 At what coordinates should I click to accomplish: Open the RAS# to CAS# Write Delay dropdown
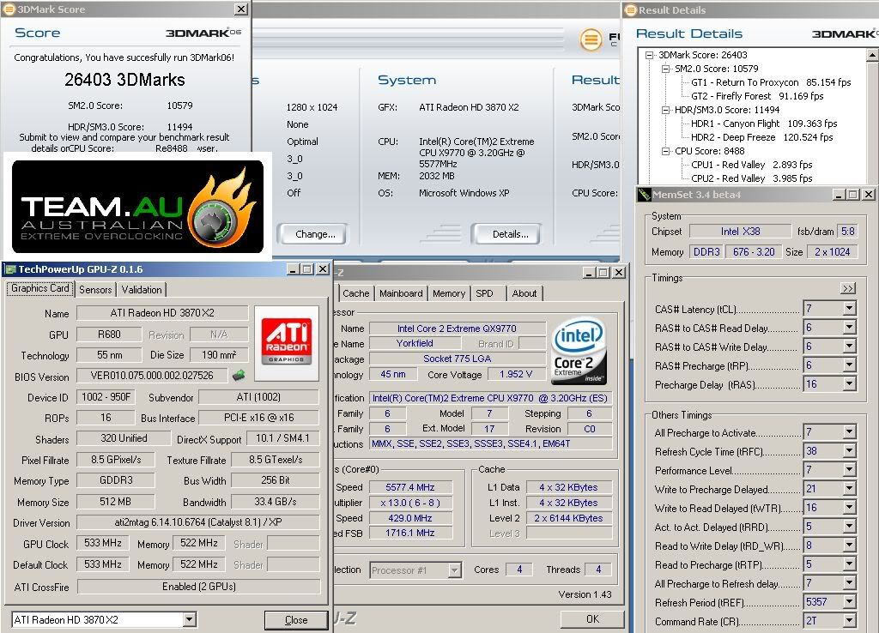(849, 347)
